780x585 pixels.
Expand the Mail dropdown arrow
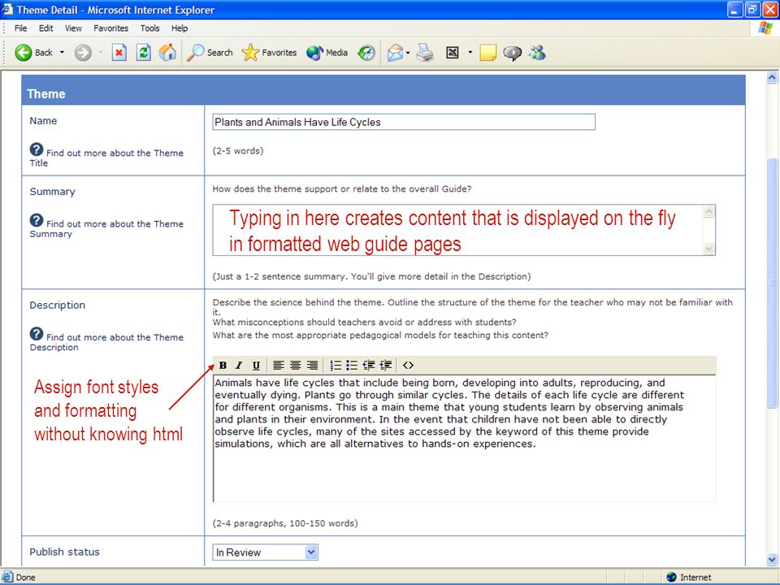point(408,52)
